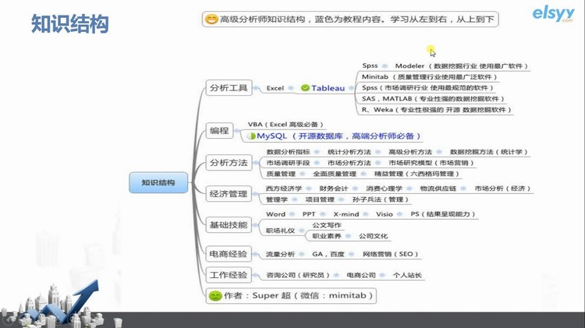Click the 公司文化 topic
This screenshot has width=585, height=328.
(373, 236)
